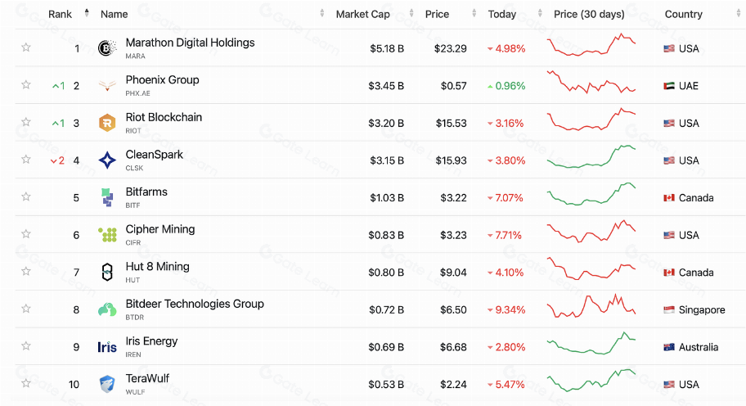Toggle favorite star for Iris Energy row
The height and width of the screenshot is (406, 746).
click(x=26, y=346)
